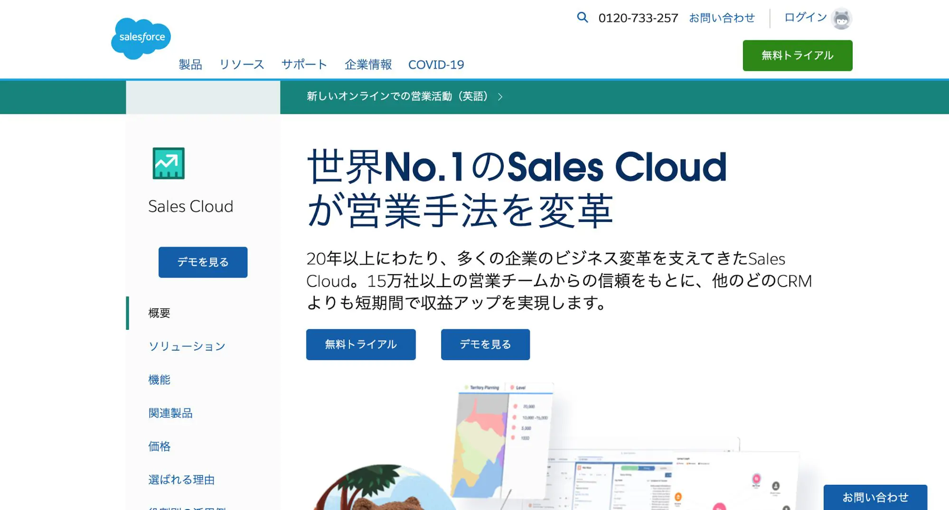The height and width of the screenshot is (510, 949).
Task: Click the ログイン link
Action: (x=805, y=18)
